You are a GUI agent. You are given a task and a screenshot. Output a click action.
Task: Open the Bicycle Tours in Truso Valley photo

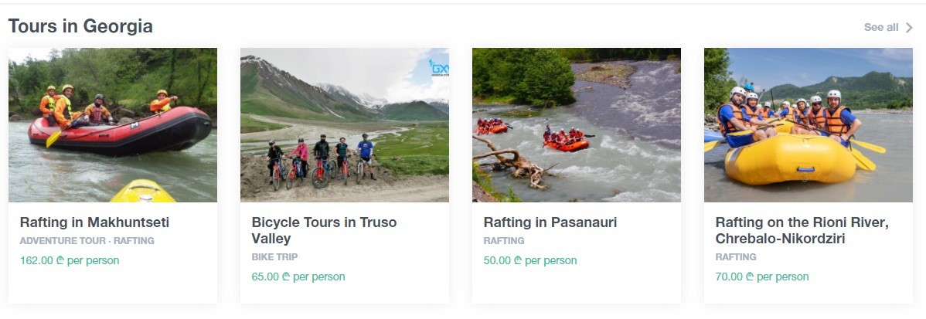345,125
